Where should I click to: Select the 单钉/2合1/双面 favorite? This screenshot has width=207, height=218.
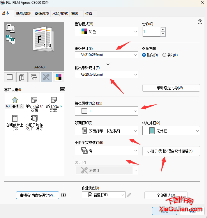[x=34, y=104]
